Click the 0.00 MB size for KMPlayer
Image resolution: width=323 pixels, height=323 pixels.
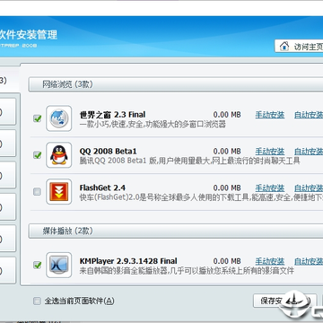coord(227,261)
